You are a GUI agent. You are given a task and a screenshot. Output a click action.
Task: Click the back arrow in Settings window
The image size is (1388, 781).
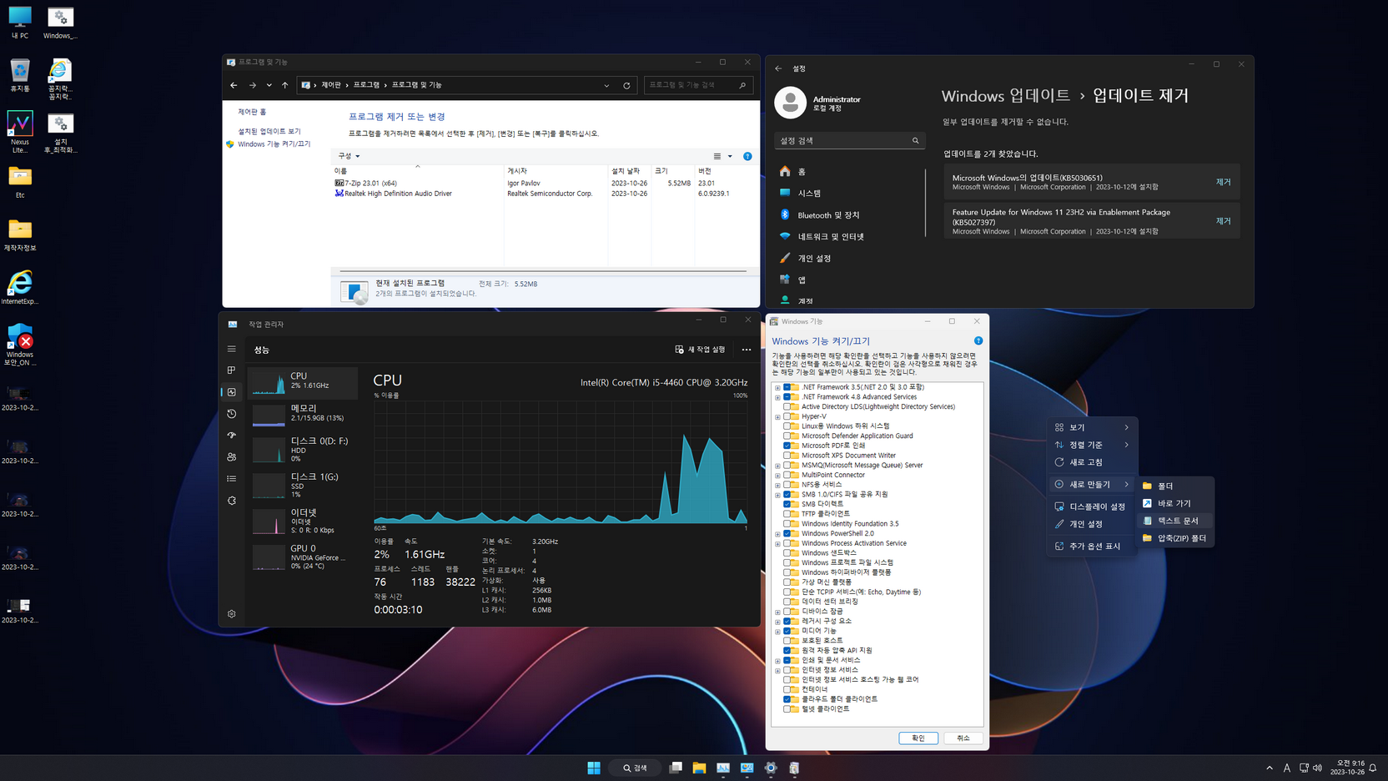click(778, 68)
